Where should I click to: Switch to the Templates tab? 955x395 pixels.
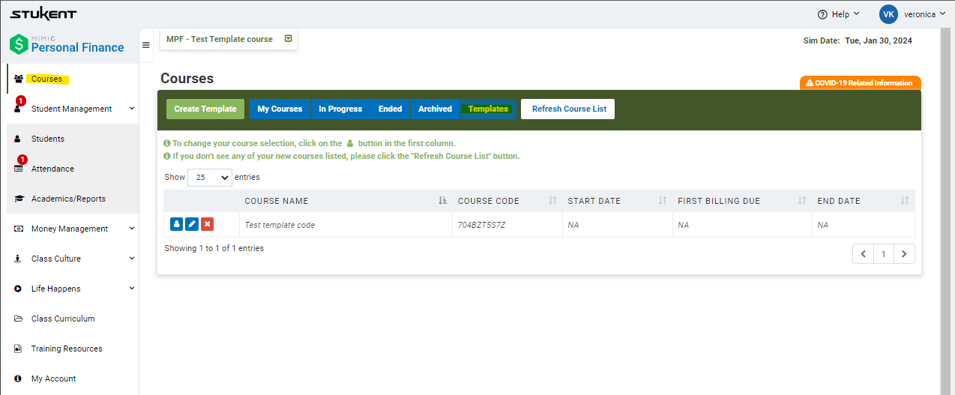(x=488, y=109)
